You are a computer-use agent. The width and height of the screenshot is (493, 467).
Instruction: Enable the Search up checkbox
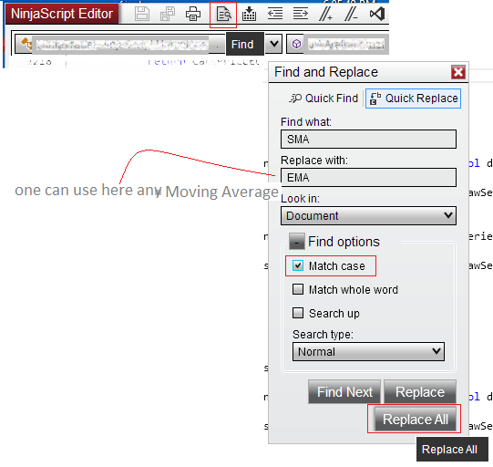tap(297, 313)
